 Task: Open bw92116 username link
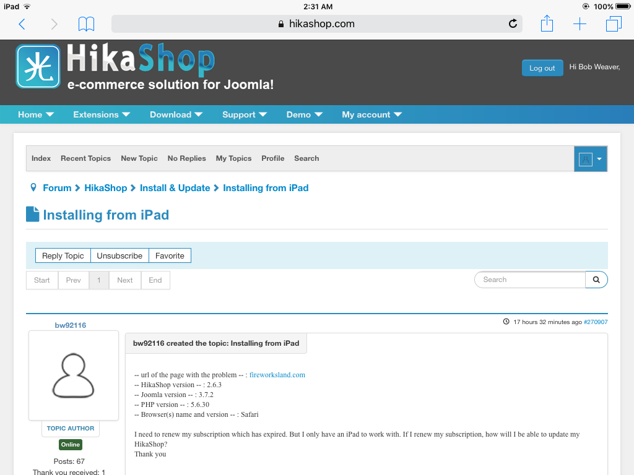71,325
